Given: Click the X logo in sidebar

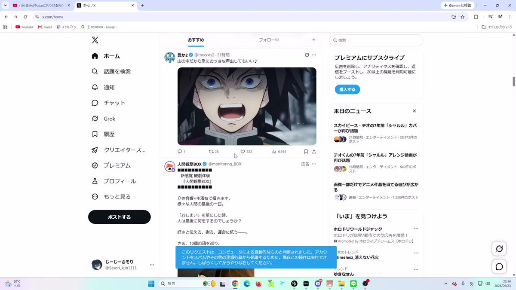Looking at the screenshot, I should coord(95,40).
